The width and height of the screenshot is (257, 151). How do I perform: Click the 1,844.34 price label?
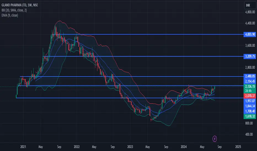[x=250, y=106]
